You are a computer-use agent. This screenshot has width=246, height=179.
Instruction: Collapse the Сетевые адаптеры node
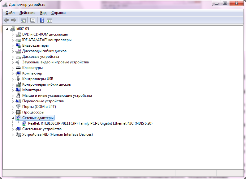(13, 118)
